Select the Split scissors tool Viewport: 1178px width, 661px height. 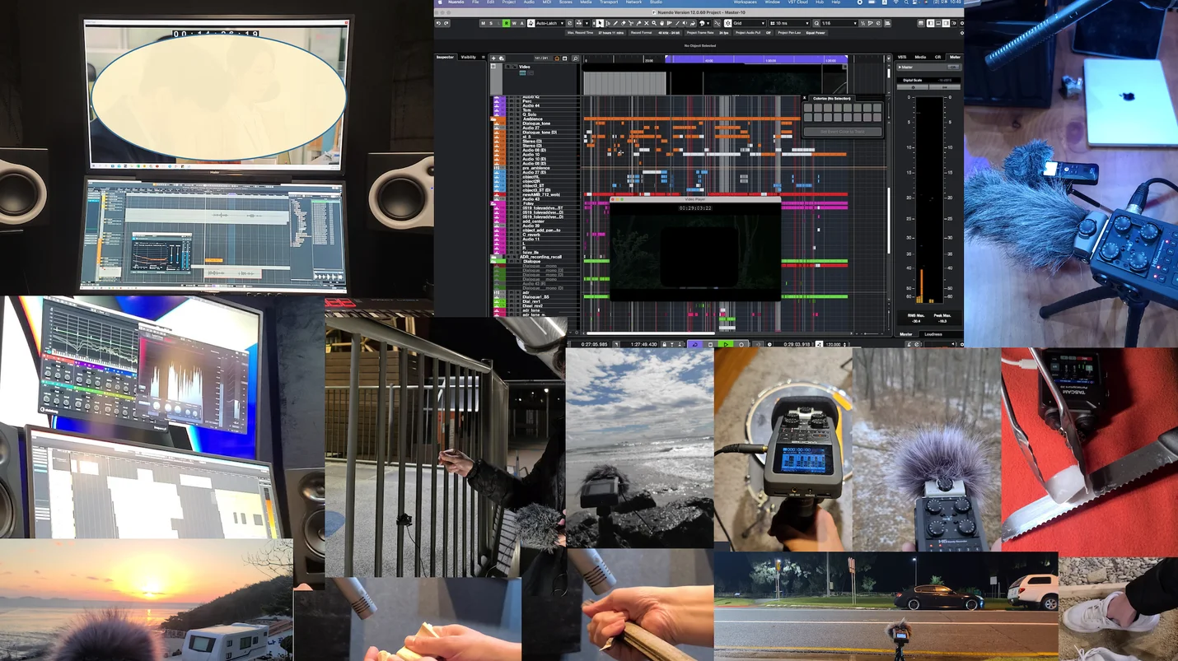pos(631,23)
